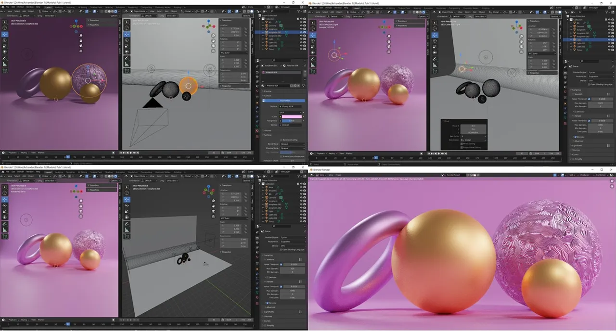Open Surface Glossy BSDF shader dropdown

coord(290,106)
